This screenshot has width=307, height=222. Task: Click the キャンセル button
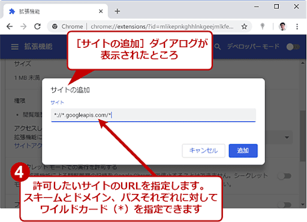tap(203, 151)
